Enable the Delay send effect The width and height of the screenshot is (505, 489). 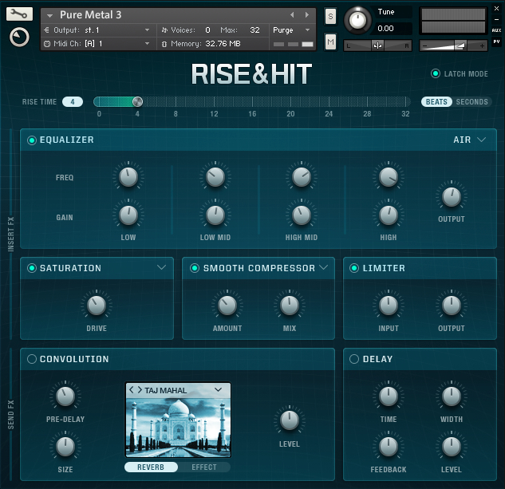[354, 359]
